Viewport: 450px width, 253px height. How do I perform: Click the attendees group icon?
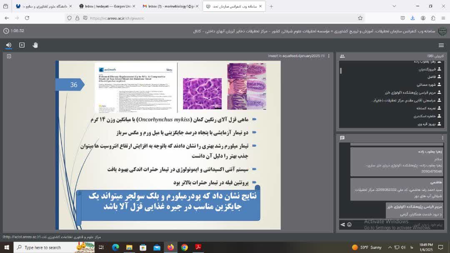coord(342,56)
